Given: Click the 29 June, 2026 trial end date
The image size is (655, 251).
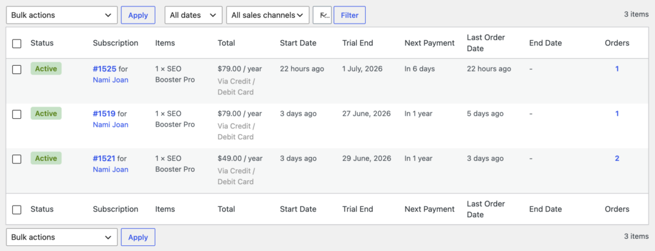Looking at the screenshot, I should pyautogui.click(x=367, y=158).
